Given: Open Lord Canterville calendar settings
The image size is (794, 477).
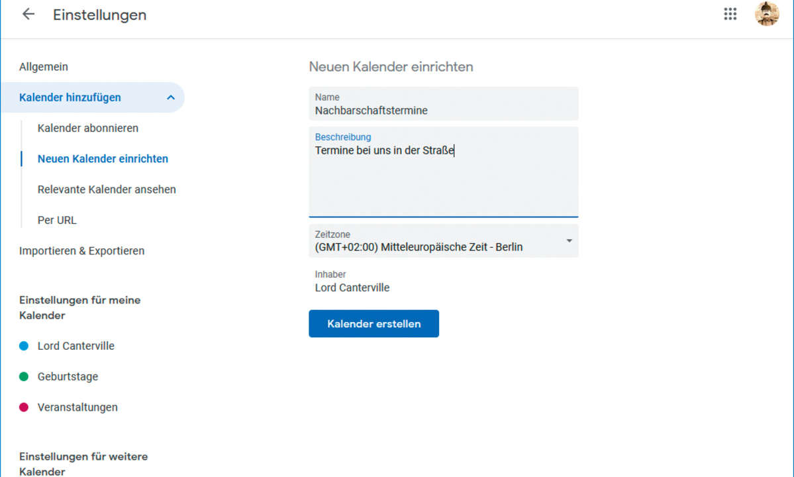Looking at the screenshot, I should tap(76, 346).
